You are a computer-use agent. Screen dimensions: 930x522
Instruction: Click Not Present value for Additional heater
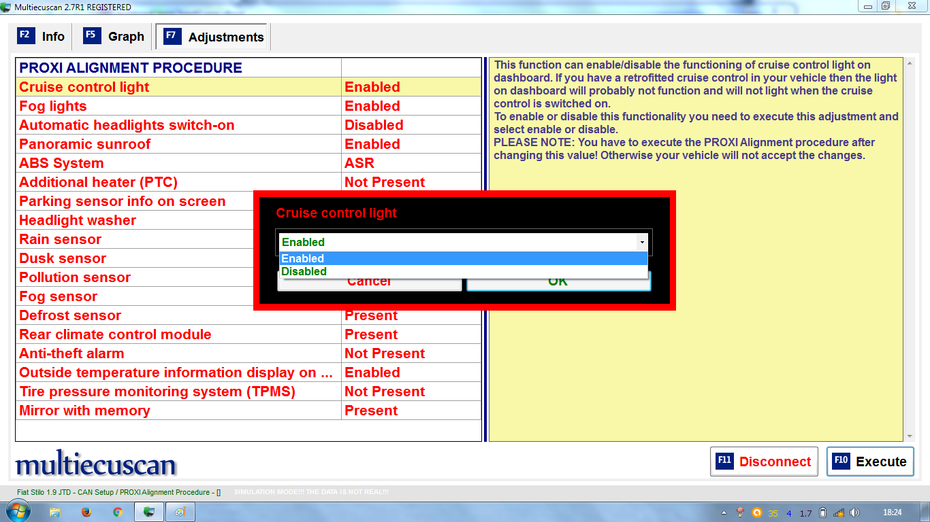(385, 182)
